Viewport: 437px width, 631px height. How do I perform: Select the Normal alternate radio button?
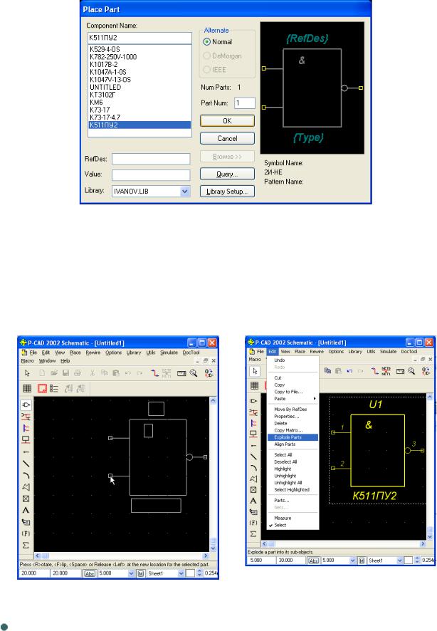[206, 41]
